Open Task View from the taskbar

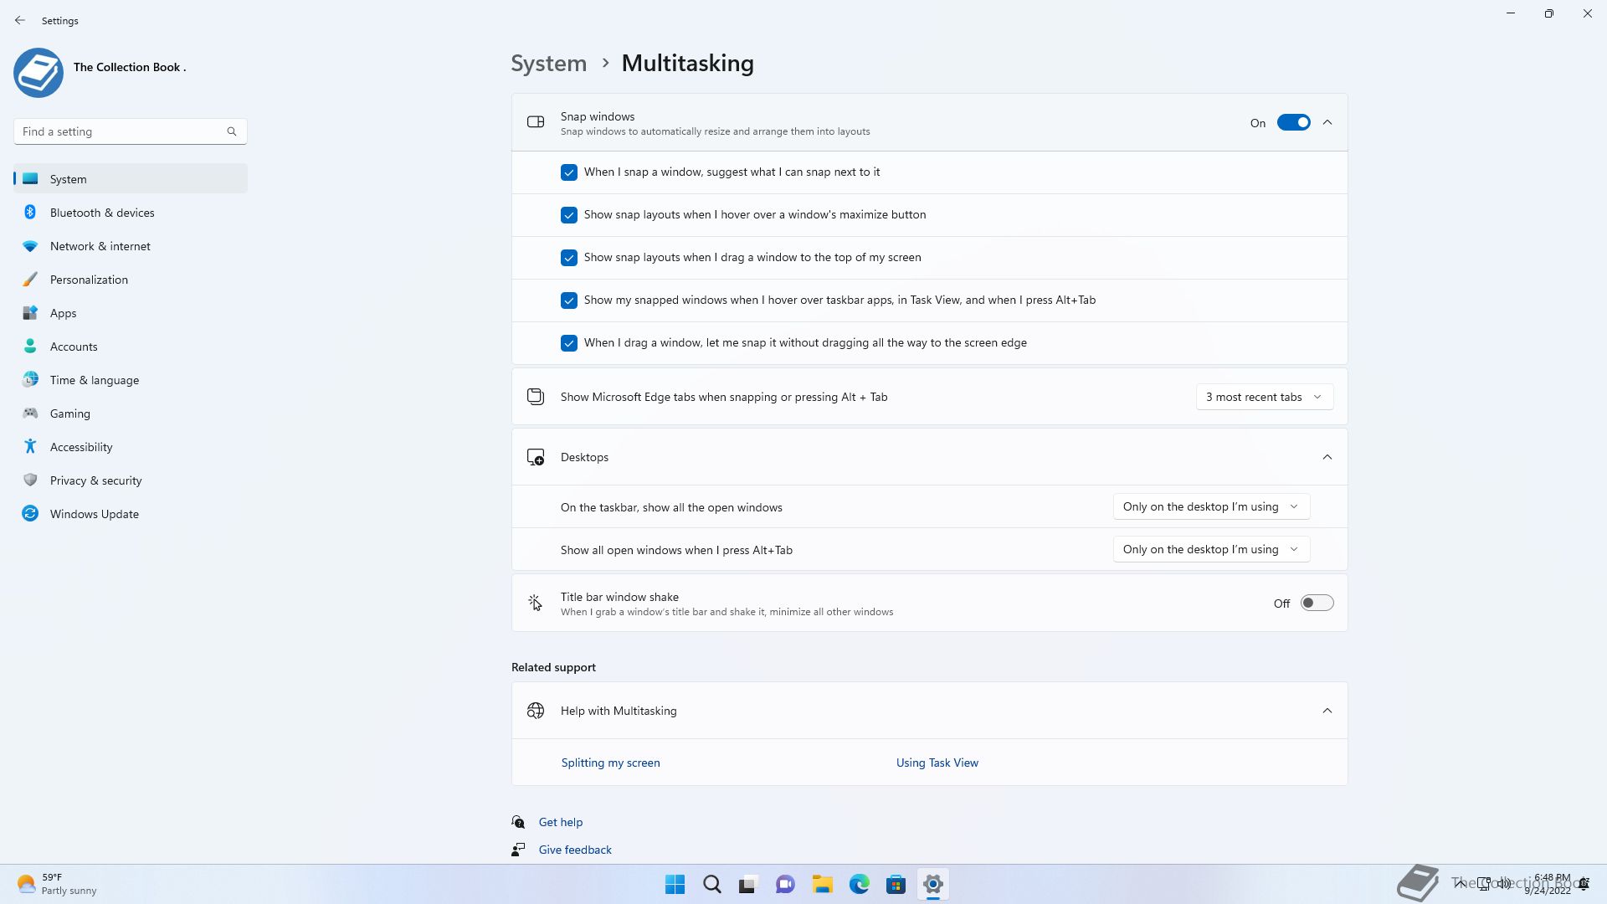click(747, 884)
